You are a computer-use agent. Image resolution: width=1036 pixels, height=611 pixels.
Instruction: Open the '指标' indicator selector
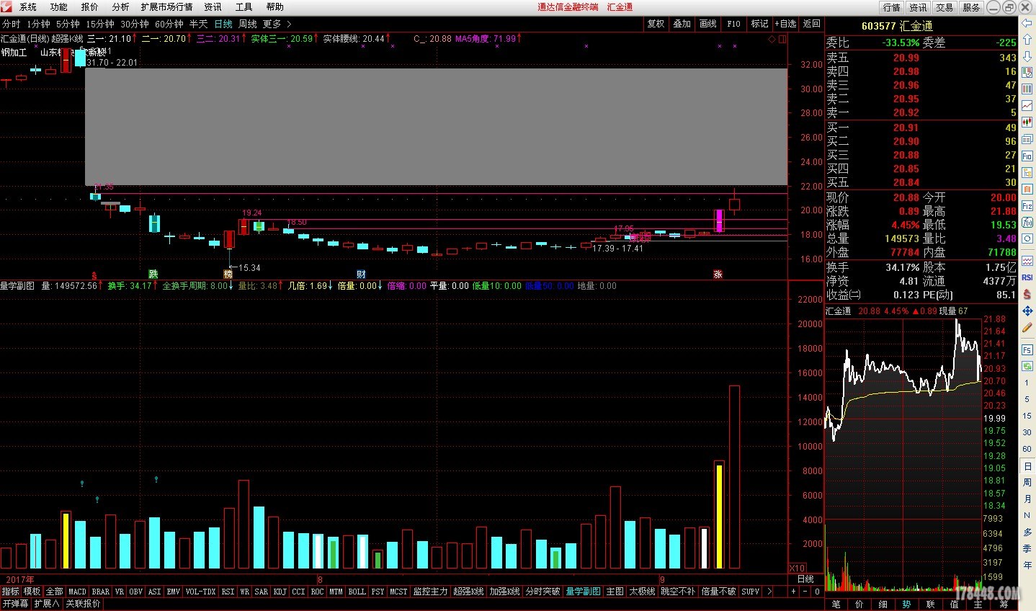tap(10, 592)
